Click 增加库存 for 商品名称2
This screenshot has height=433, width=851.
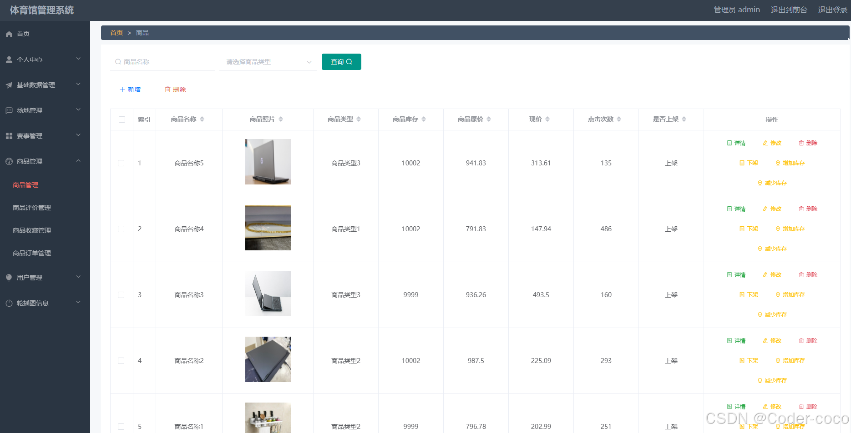point(790,361)
